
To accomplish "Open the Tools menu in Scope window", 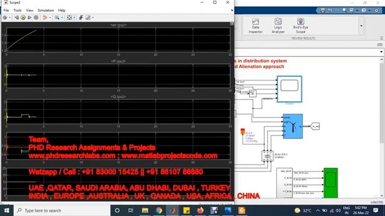I will pos(17,10).
